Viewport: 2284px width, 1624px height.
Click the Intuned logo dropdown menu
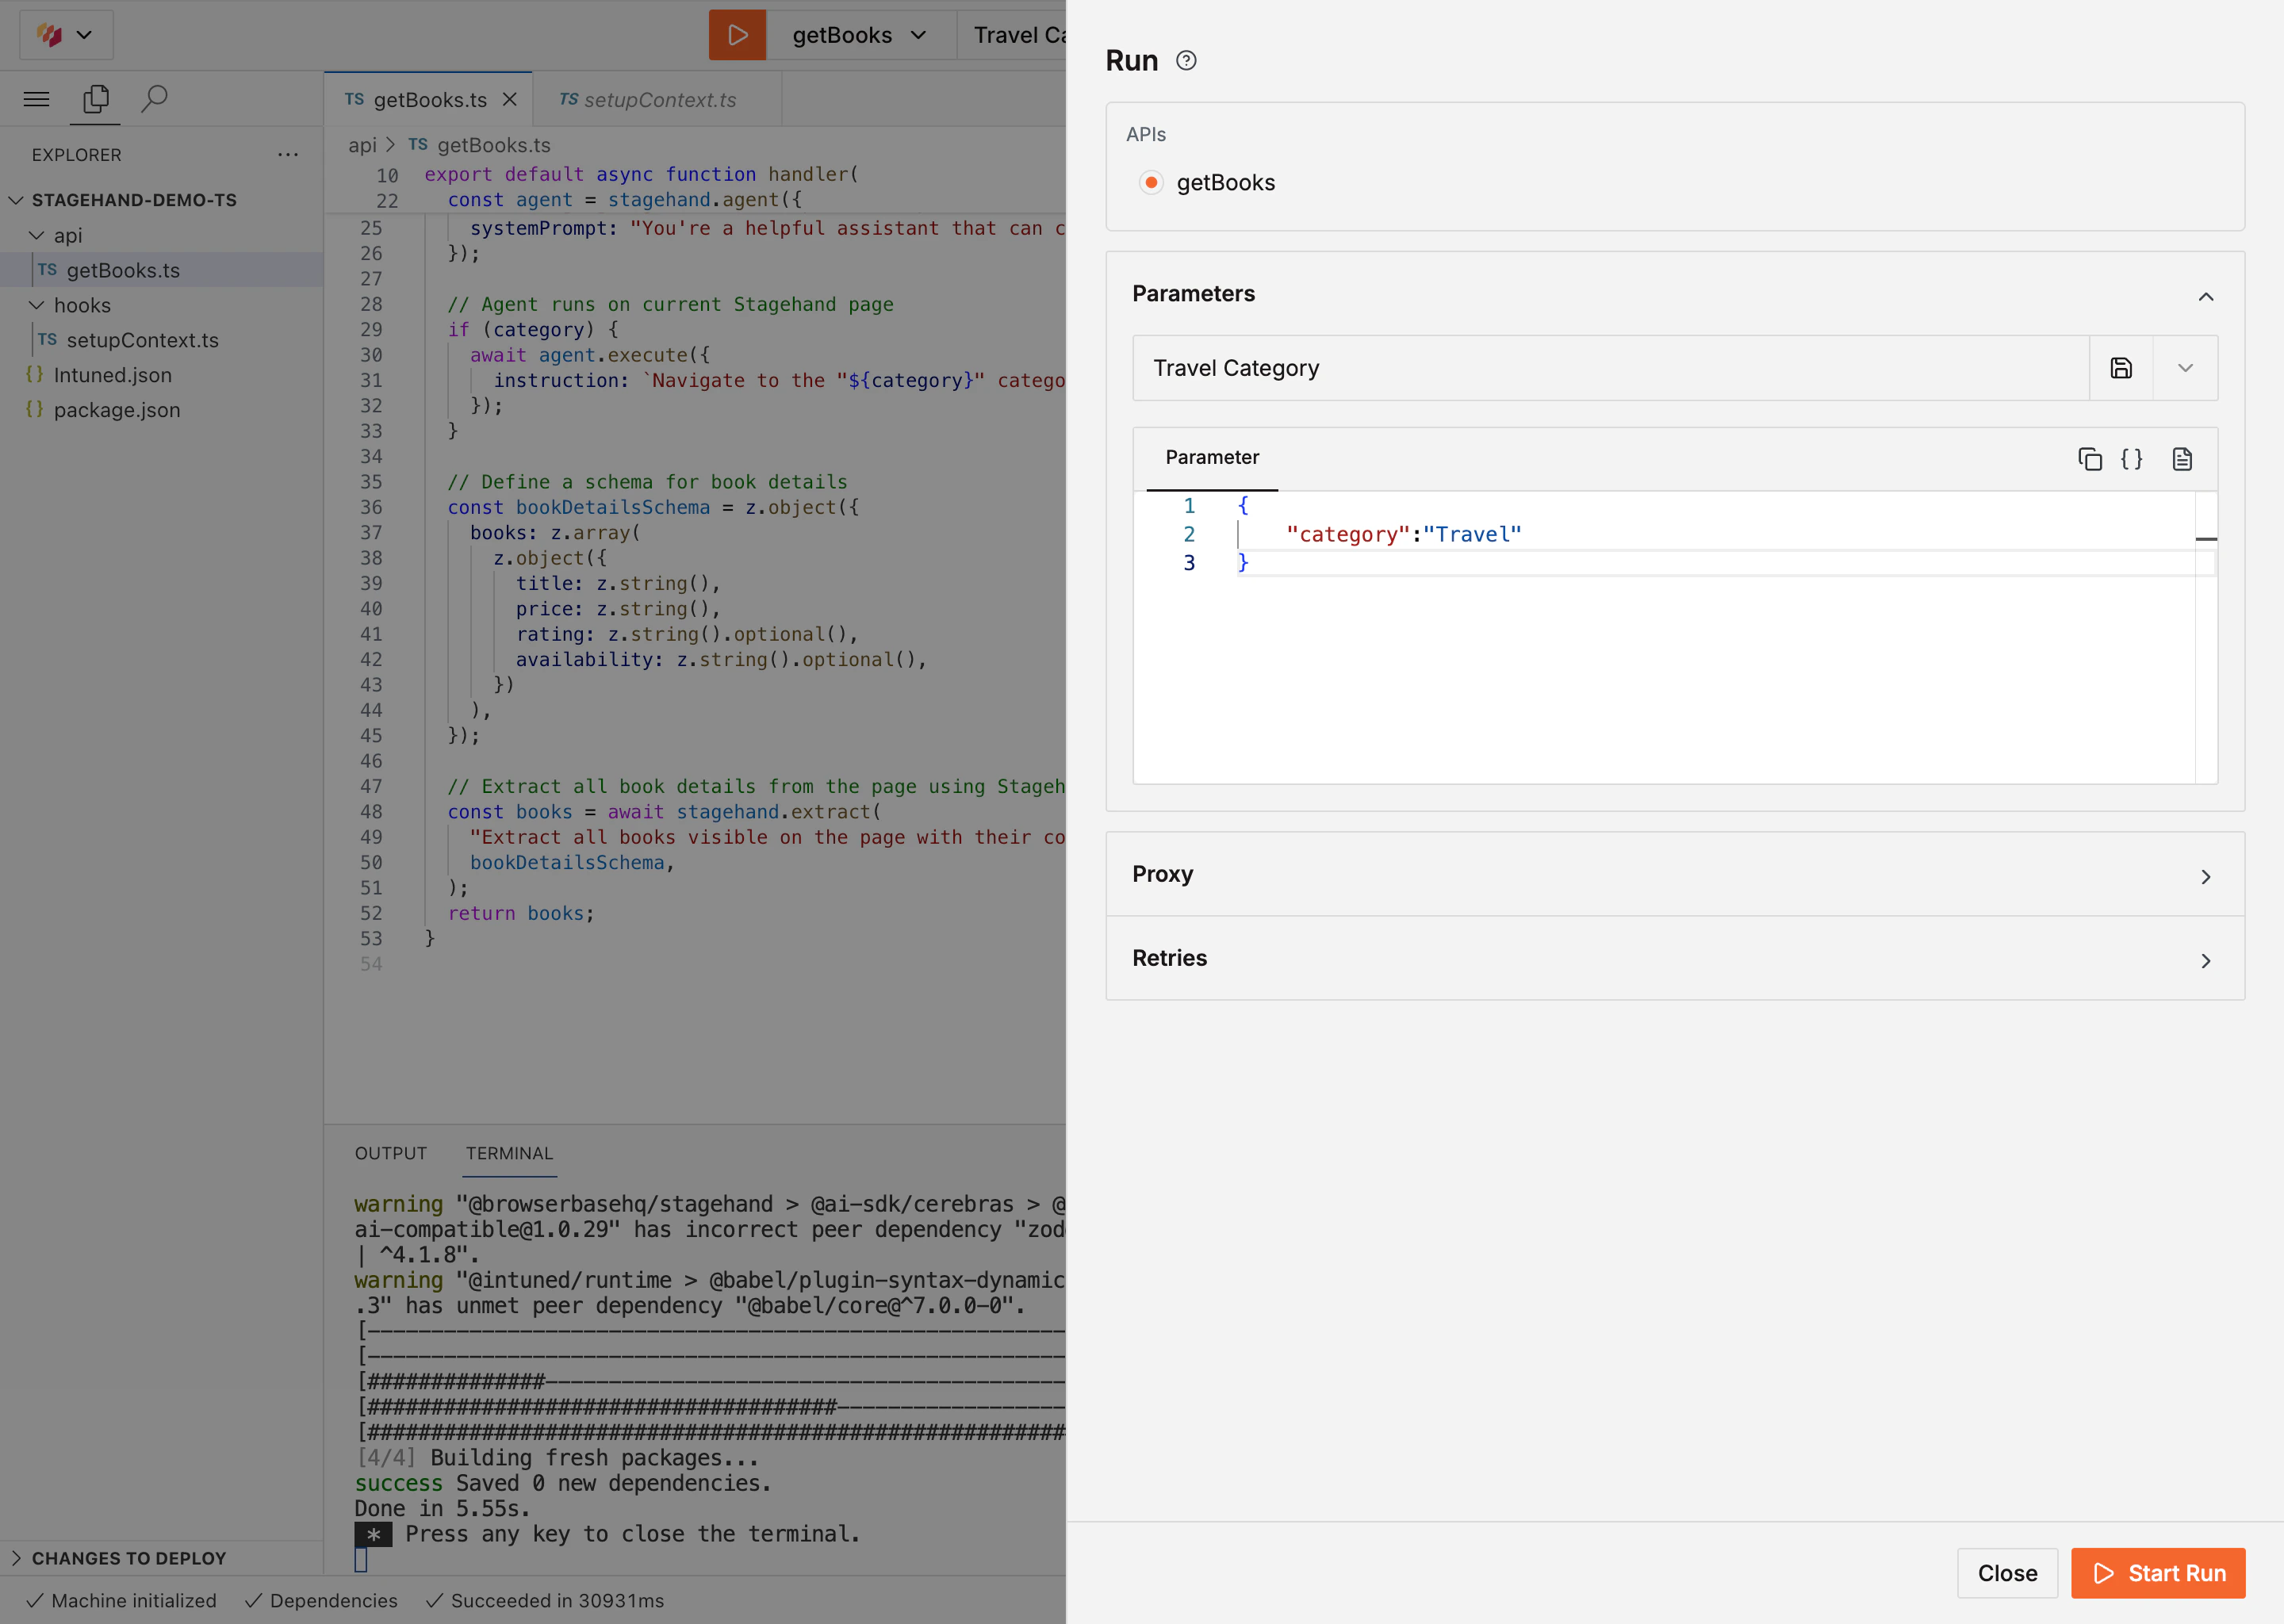(x=66, y=35)
